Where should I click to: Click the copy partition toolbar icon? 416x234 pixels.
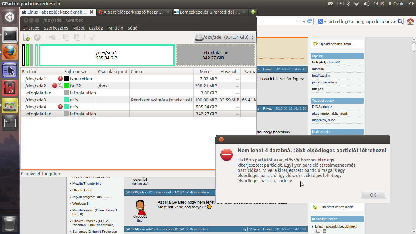click(66, 37)
